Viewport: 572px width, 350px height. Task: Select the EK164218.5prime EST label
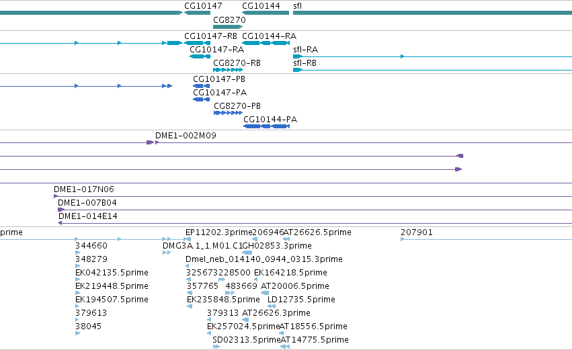point(290,273)
